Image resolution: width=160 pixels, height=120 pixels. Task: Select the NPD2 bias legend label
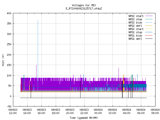tap(135, 22)
